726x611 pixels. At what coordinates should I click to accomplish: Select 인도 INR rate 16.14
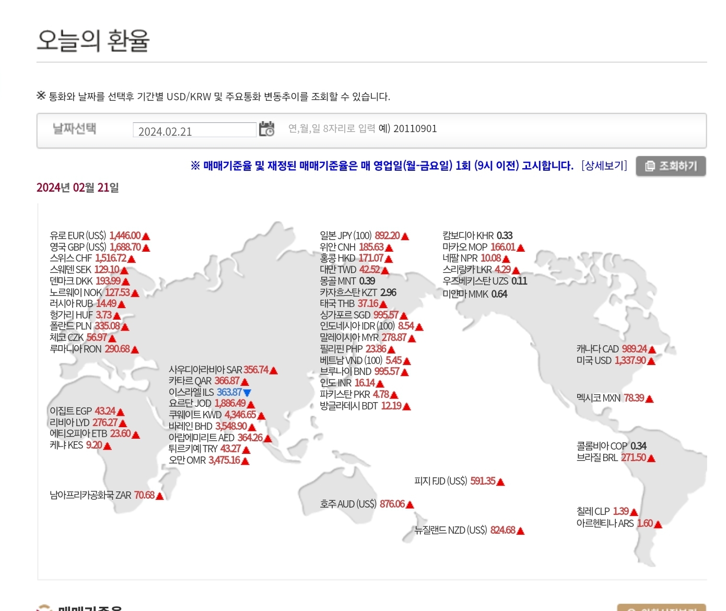click(365, 383)
